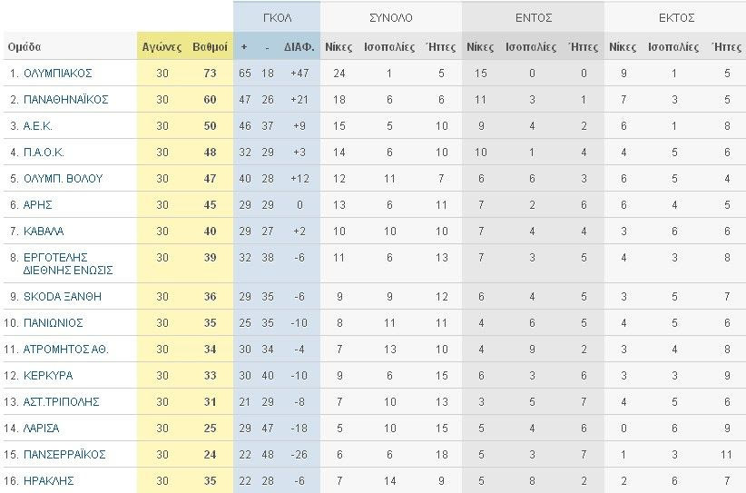Open the ΟΛΥΜΠΙΑΚΟΣ team link
This screenshot has width=746, height=493.
click(x=57, y=73)
